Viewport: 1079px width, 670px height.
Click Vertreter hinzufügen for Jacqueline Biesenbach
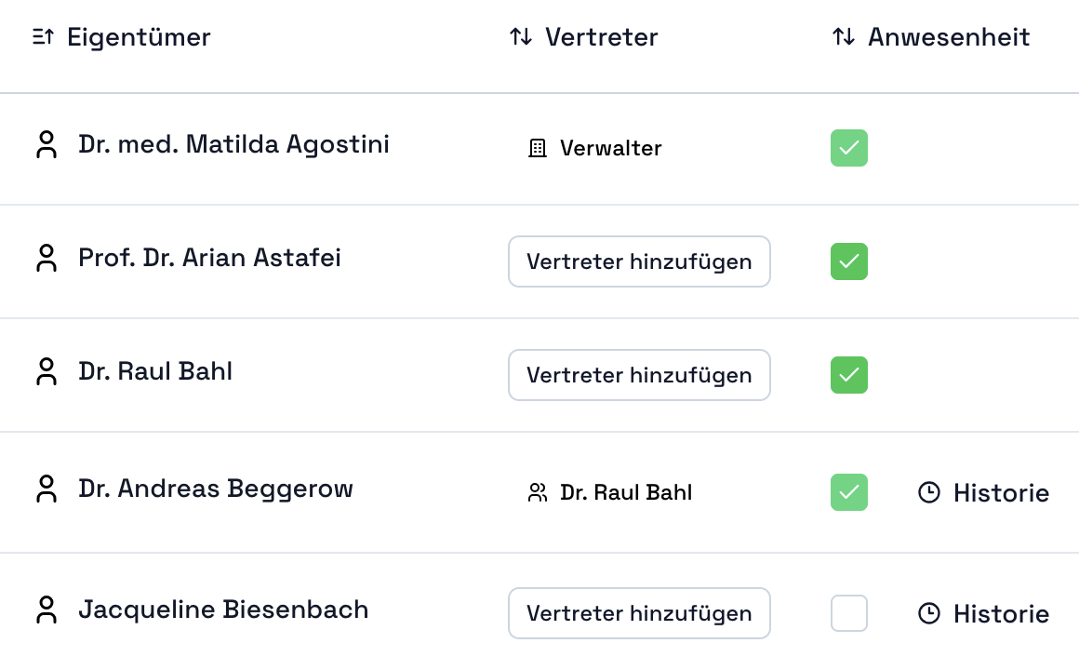pos(639,613)
